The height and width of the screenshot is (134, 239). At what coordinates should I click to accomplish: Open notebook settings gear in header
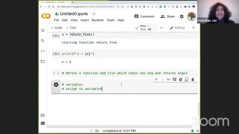[181, 16]
